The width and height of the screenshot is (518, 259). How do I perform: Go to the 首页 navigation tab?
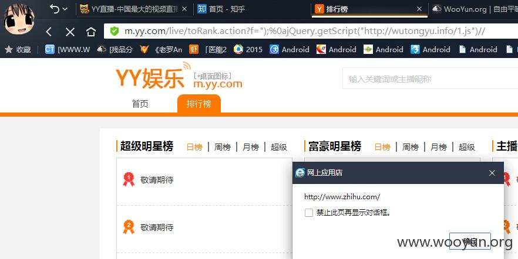(140, 104)
